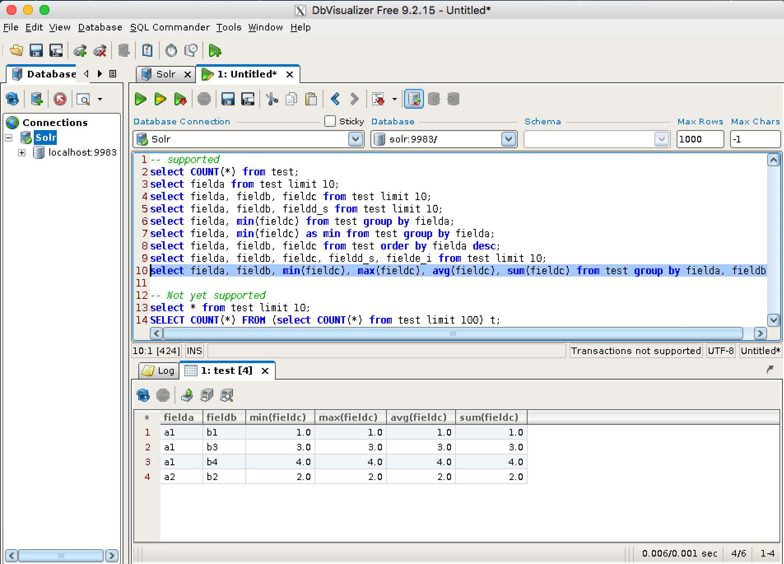Click the cut scissors icon in editor toolbar
The height and width of the screenshot is (564, 784).
(272, 99)
